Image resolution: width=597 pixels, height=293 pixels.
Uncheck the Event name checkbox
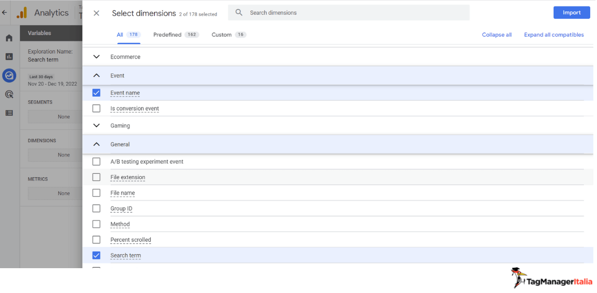tap(97, 93)
